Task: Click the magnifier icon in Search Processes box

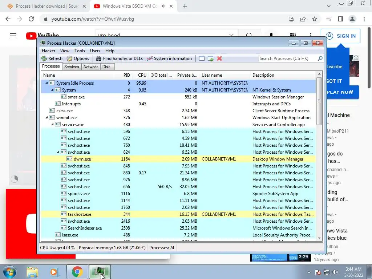Action: tap(320, 58)
